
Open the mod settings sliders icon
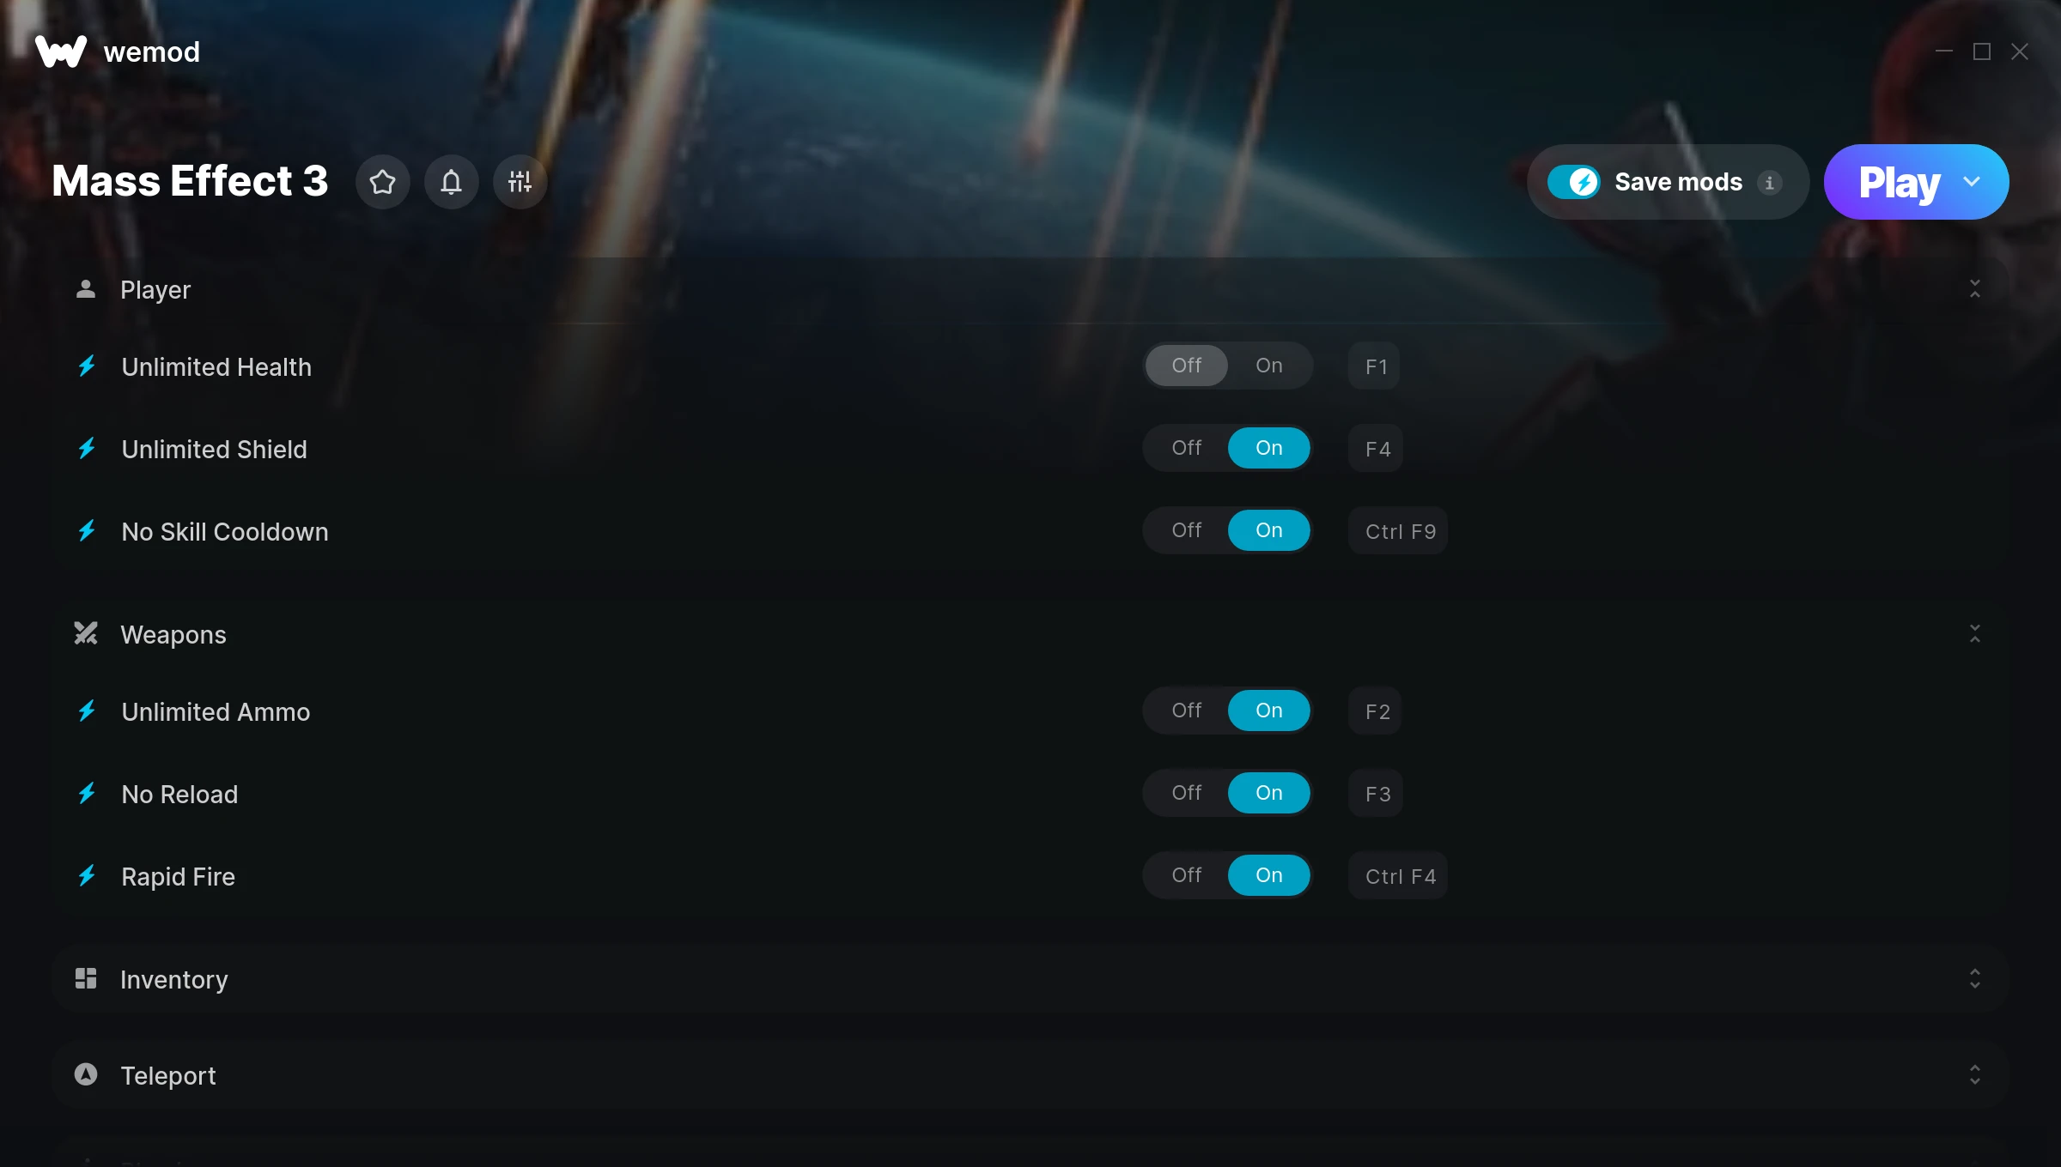pyautogui.click(x=520, y=182)
